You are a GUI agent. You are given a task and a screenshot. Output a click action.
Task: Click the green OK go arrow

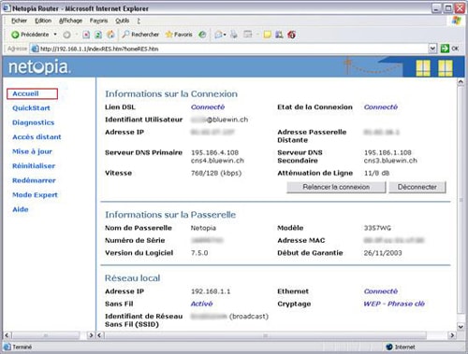pyautogui.click(x=445, y=49)
